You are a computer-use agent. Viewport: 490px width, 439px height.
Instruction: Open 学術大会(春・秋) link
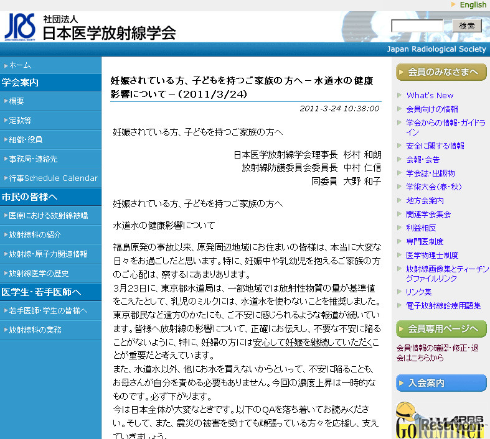[434, 187]
